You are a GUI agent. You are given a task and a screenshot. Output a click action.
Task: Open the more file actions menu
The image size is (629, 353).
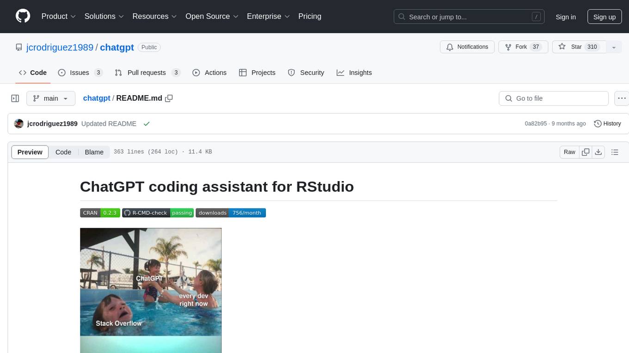(x=622, y=98)
